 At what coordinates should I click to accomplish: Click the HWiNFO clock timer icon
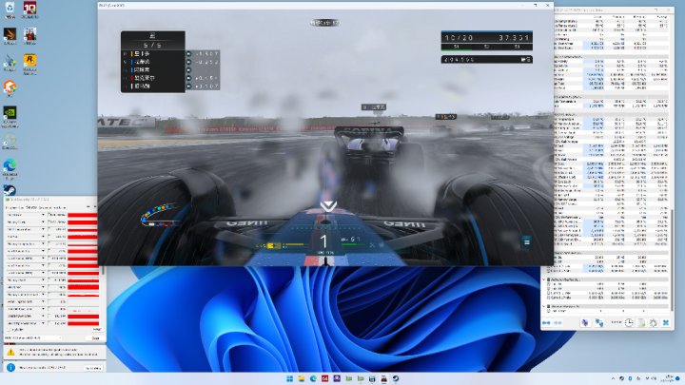point(629,322)
